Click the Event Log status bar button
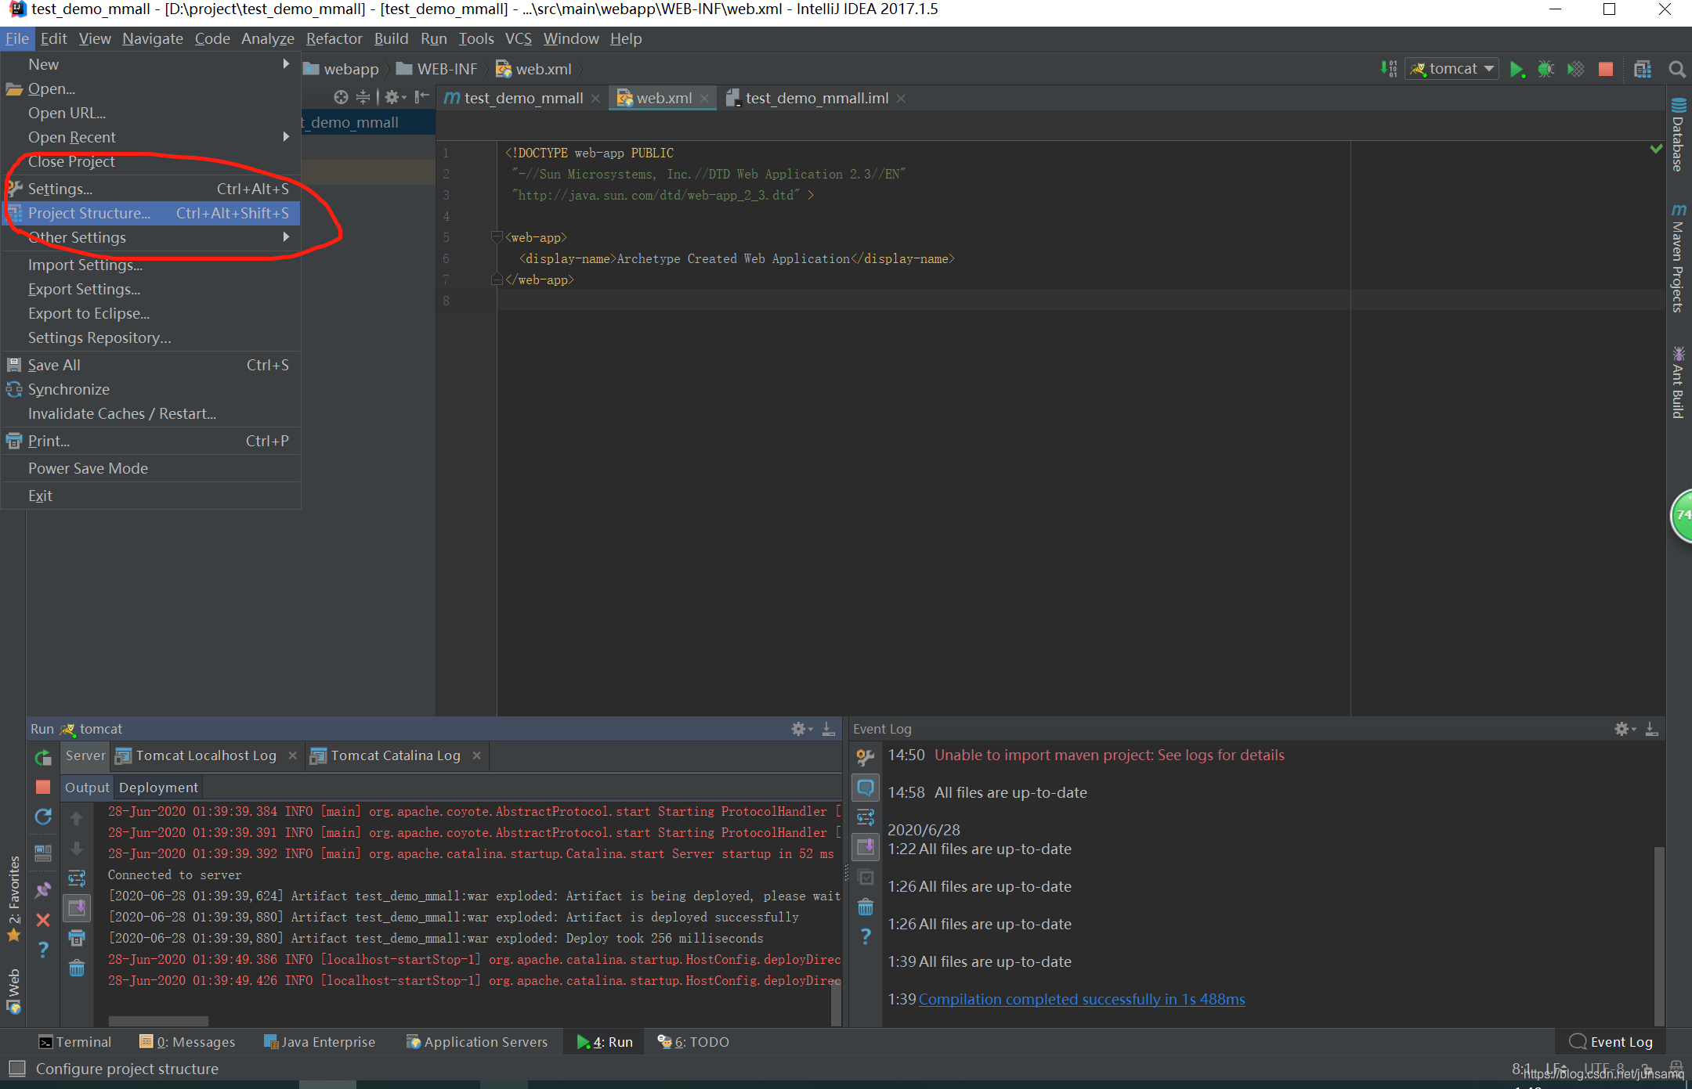 click(1611, 1042)
